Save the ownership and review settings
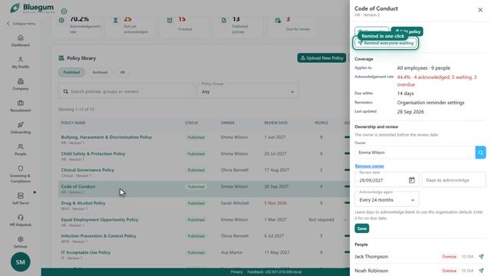This screenshot has width=491, height=276. 361,228
